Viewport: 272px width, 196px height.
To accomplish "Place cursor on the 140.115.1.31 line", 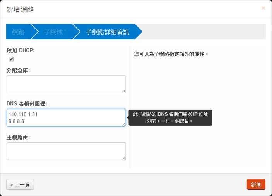I will click(x=23, y=115).
